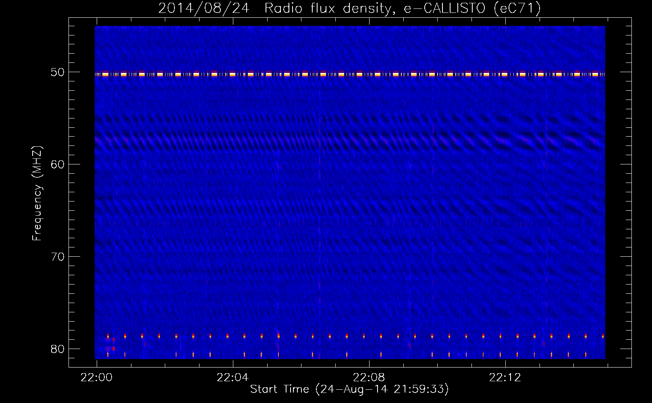The width and height of the screenshot is (652, 403).
Task: Click the striped emission band near 57 MHz
Action: (x=350, y=141)
